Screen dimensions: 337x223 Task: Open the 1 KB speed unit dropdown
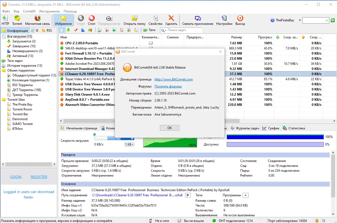click(x=129, y=144)
